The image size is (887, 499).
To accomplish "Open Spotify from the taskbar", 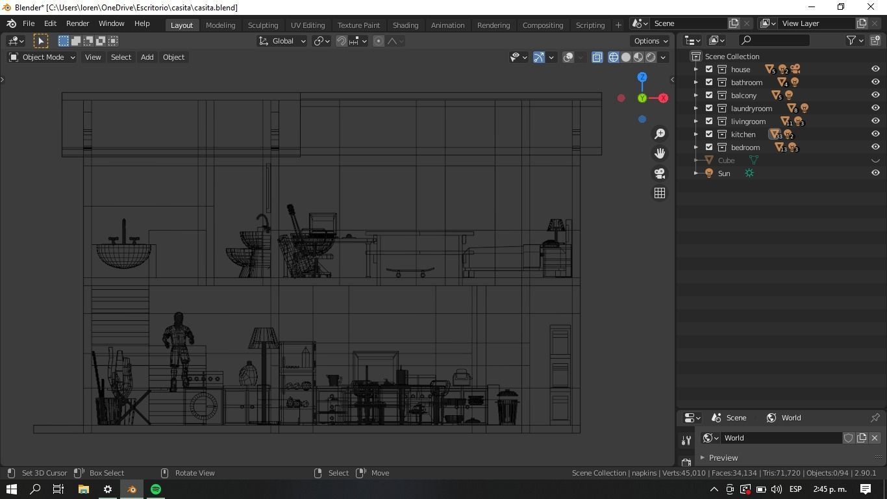I will (156, 489).
